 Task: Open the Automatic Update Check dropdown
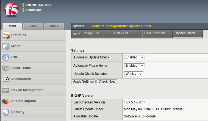click(x=134, y=57)
